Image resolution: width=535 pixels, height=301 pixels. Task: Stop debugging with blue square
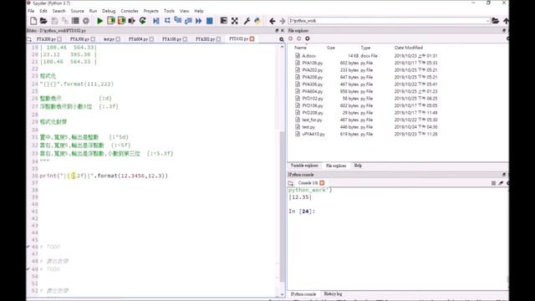pyautogui.click(x=210, y=21)
